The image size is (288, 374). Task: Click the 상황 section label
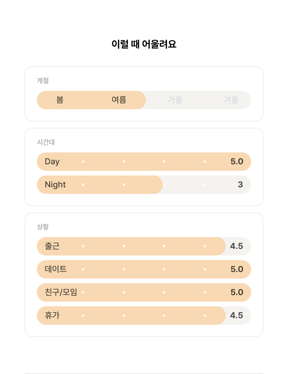coord(43,227)
